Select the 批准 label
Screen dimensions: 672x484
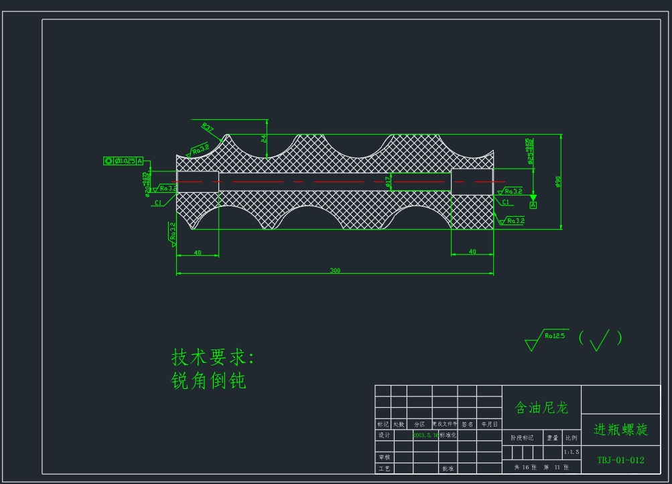point(448,468)
